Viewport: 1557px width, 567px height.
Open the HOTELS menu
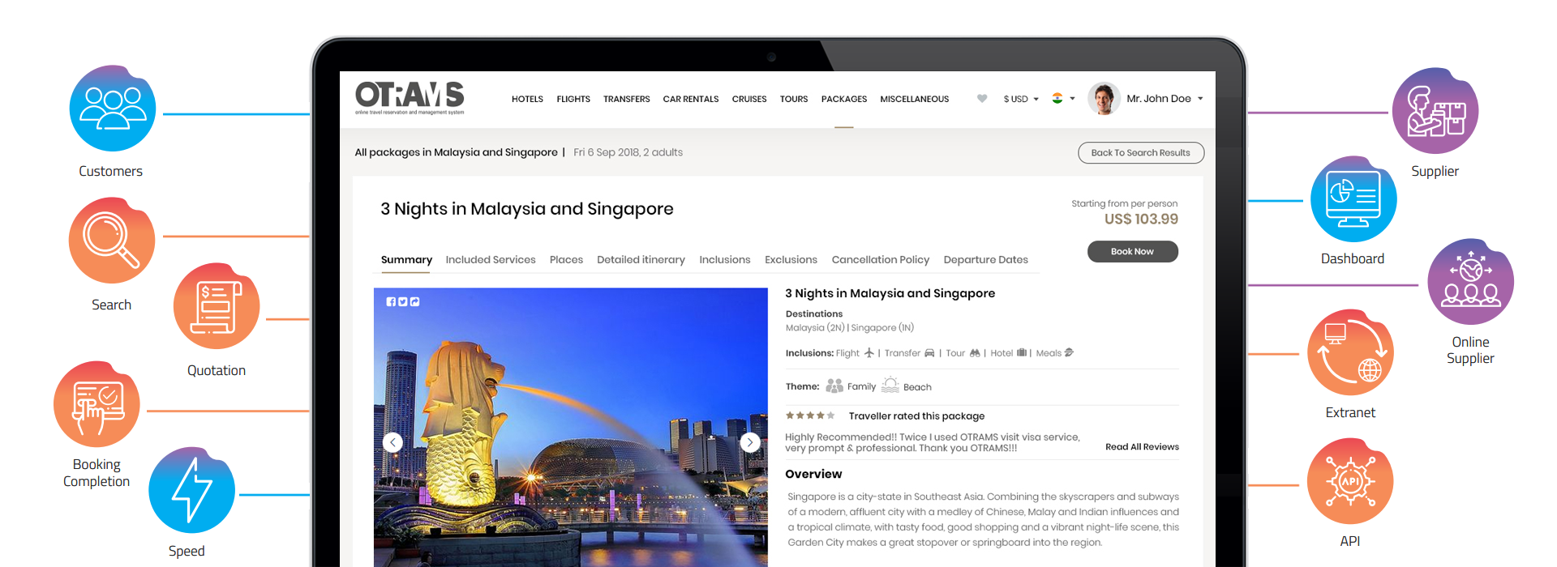pos(527,99)
